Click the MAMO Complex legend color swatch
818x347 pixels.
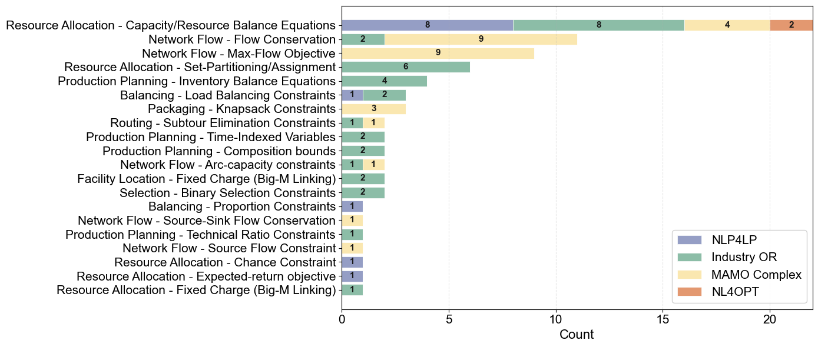[690, 275]
